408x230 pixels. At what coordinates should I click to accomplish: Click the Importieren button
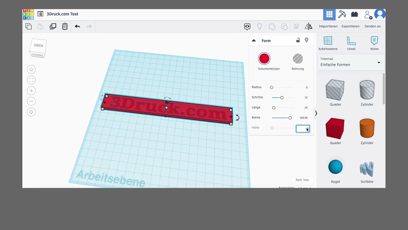click(328, 26)
